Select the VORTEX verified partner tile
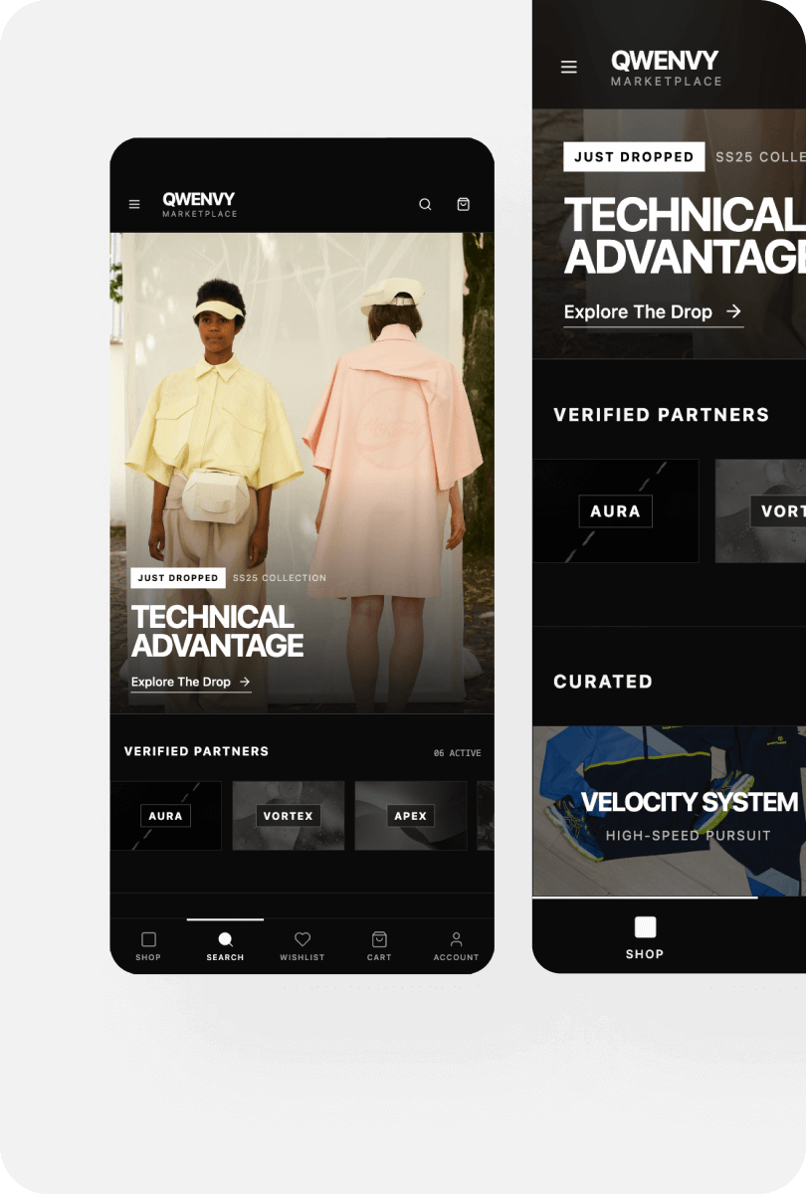Image resolution: width=806 pixels, height=1194 pixels. click(x=288, y=816)
